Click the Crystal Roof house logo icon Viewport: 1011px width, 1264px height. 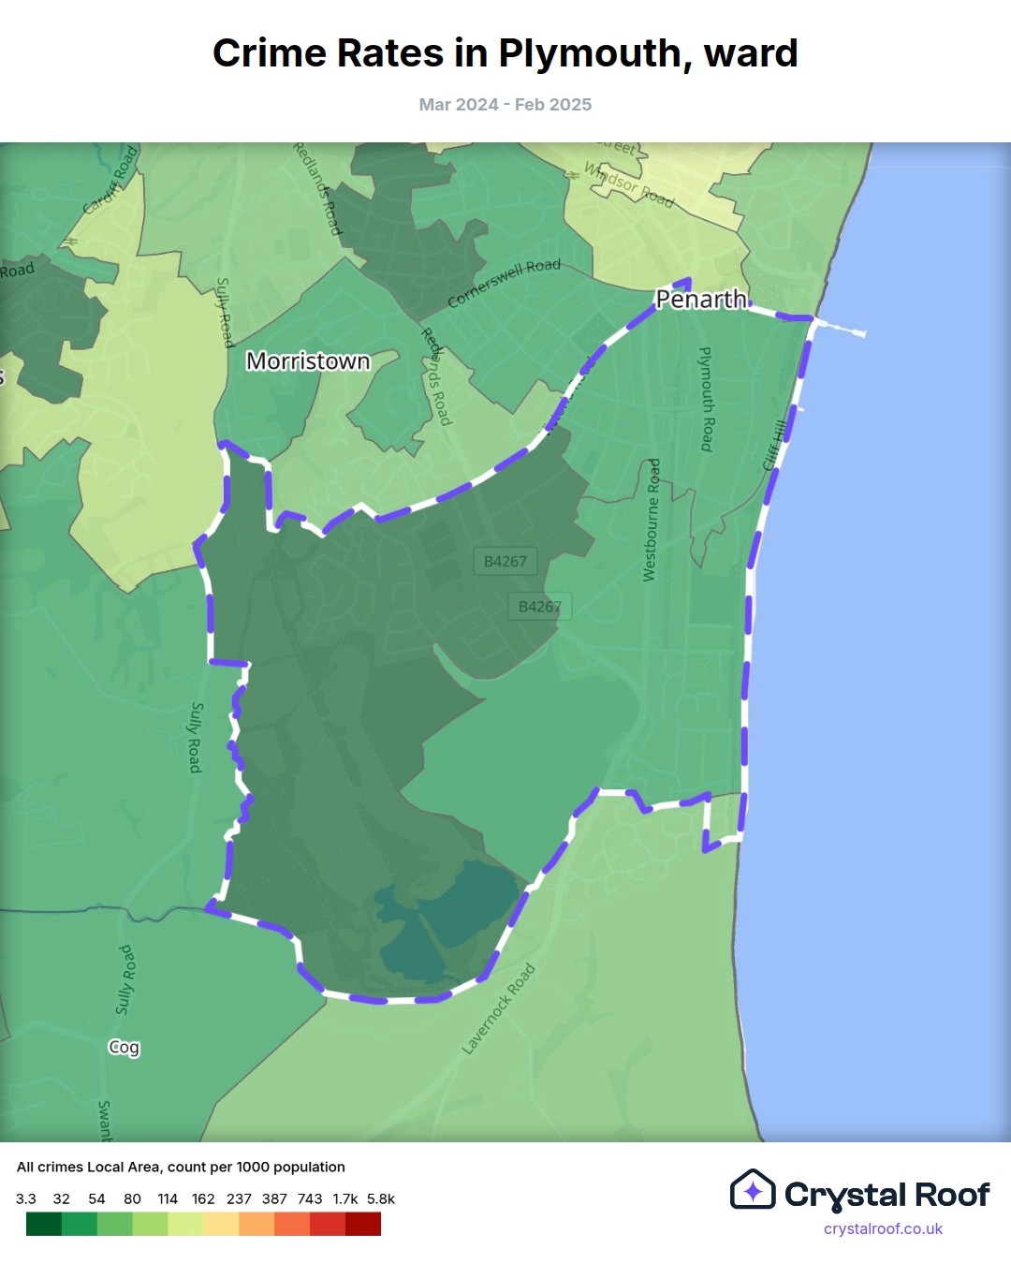(753, 1190)
